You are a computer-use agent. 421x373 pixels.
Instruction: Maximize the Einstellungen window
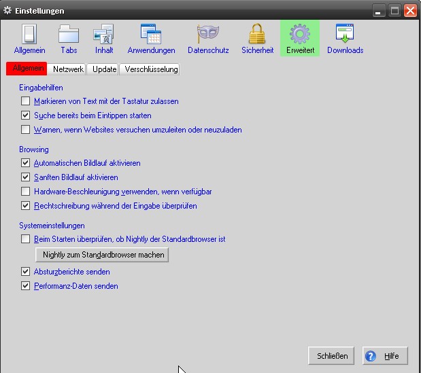pyautogui.click(x=394, y=11)
